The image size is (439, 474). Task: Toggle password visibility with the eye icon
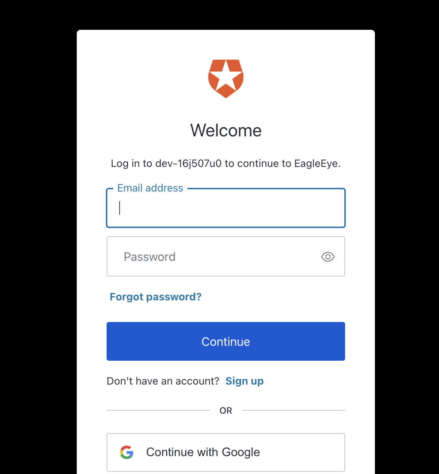tap(328, 257)
